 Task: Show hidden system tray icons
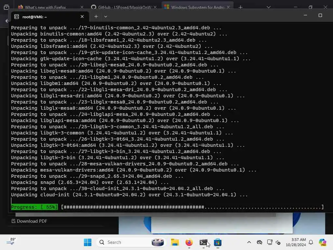coord(249,242)
